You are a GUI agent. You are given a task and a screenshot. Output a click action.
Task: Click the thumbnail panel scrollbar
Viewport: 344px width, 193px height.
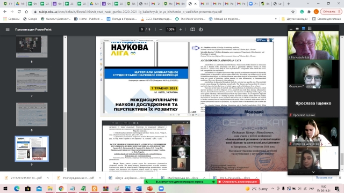coord(65,140)
